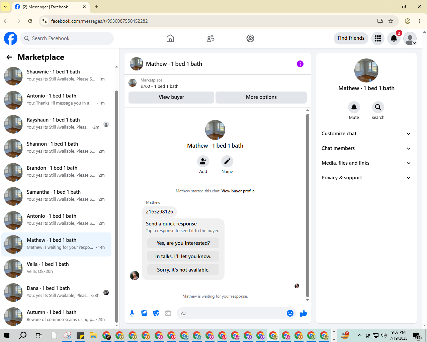Image resolution: width=427 pixels, height=342 pixels.
Task: Go back using the Marketplace arrow
Action: tap(9, 57)
